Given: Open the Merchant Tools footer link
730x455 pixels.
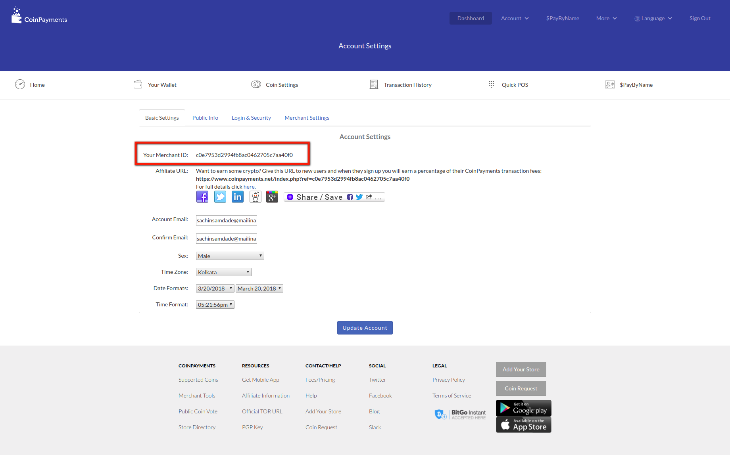Looking at the screenshot, I should (197, 396).
